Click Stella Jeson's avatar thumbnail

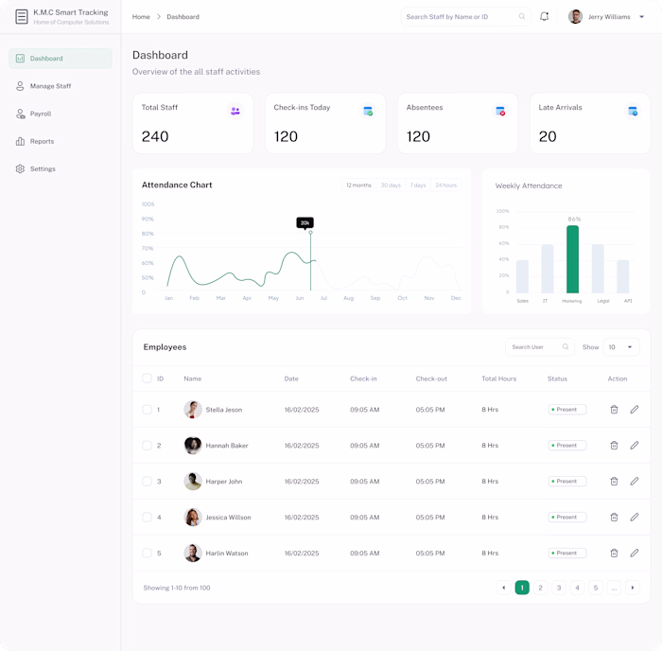point(193,410)
